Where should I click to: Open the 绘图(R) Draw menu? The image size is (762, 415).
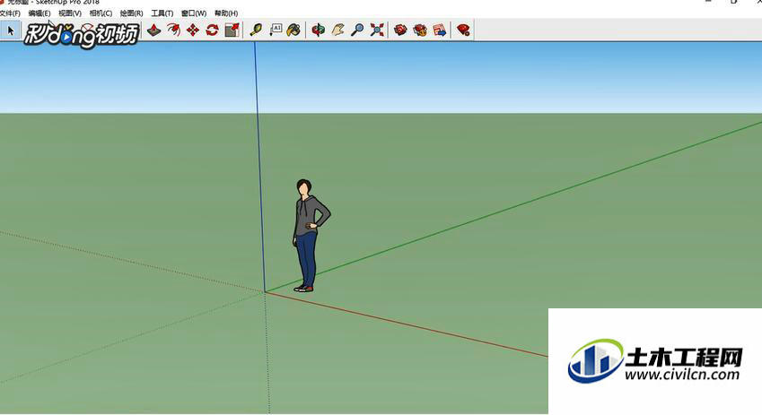tap(131, 13)
